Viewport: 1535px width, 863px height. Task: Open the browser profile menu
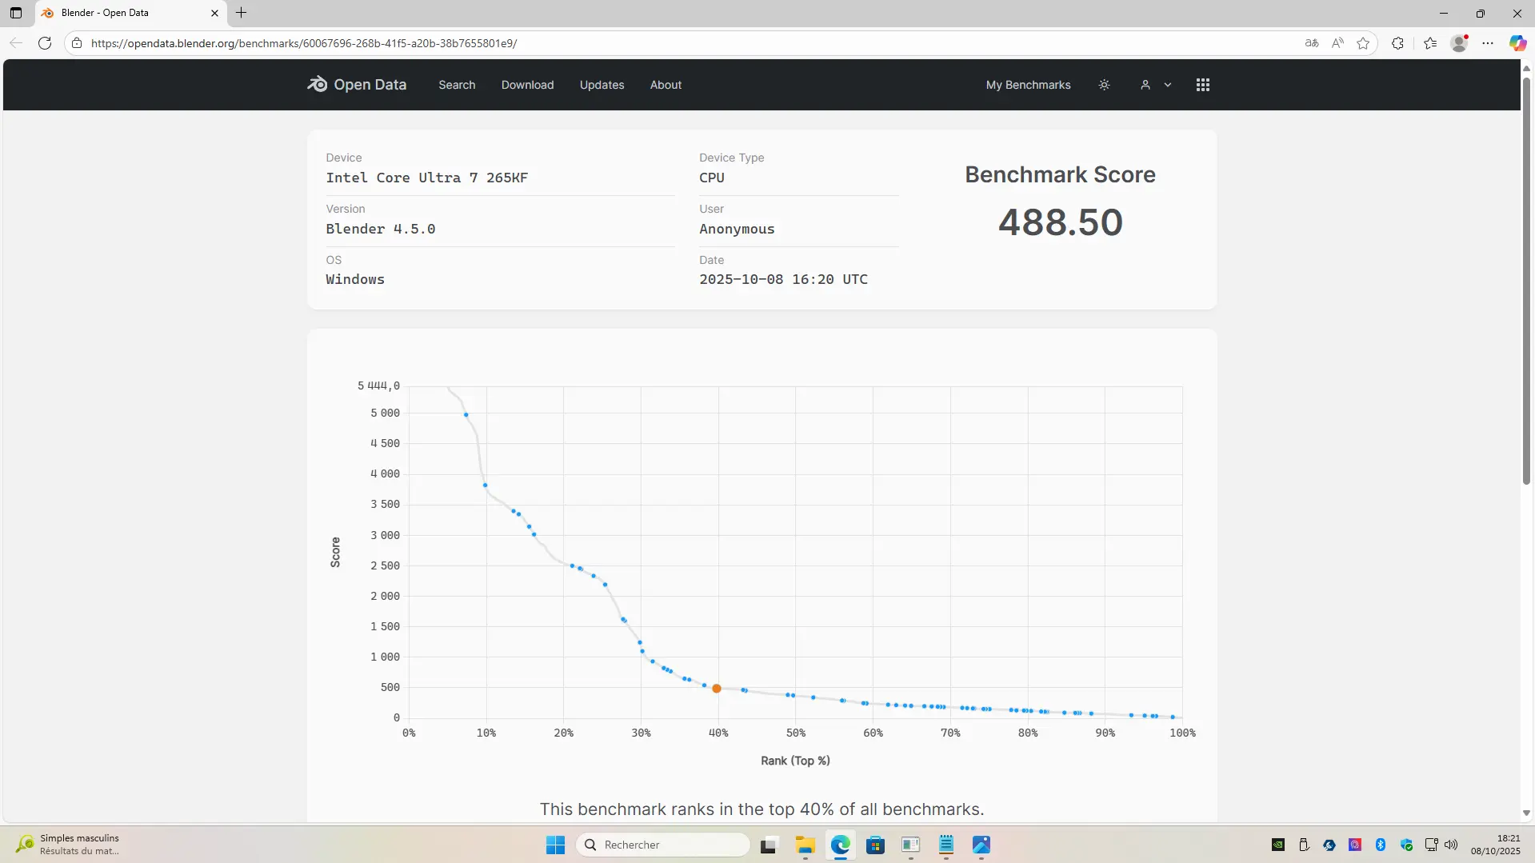[x=1460, y=43]
